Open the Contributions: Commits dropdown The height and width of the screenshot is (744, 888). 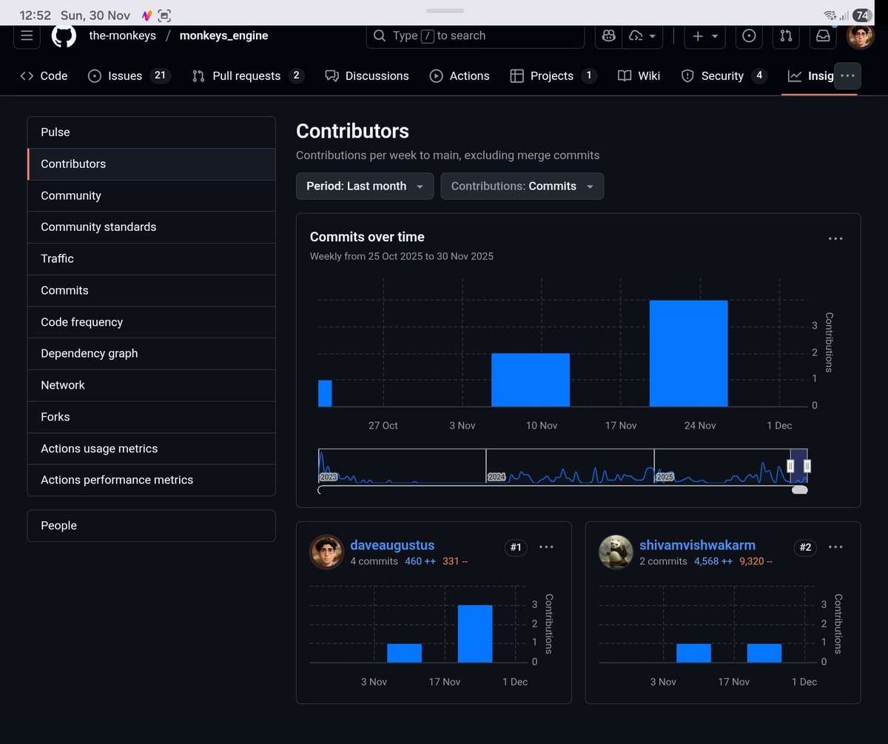[x=522, y=186]
